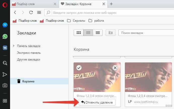Open second Флэш bookmark thumbnail
Viewport: 174px width, 109px height.
(x=148, y=77)
